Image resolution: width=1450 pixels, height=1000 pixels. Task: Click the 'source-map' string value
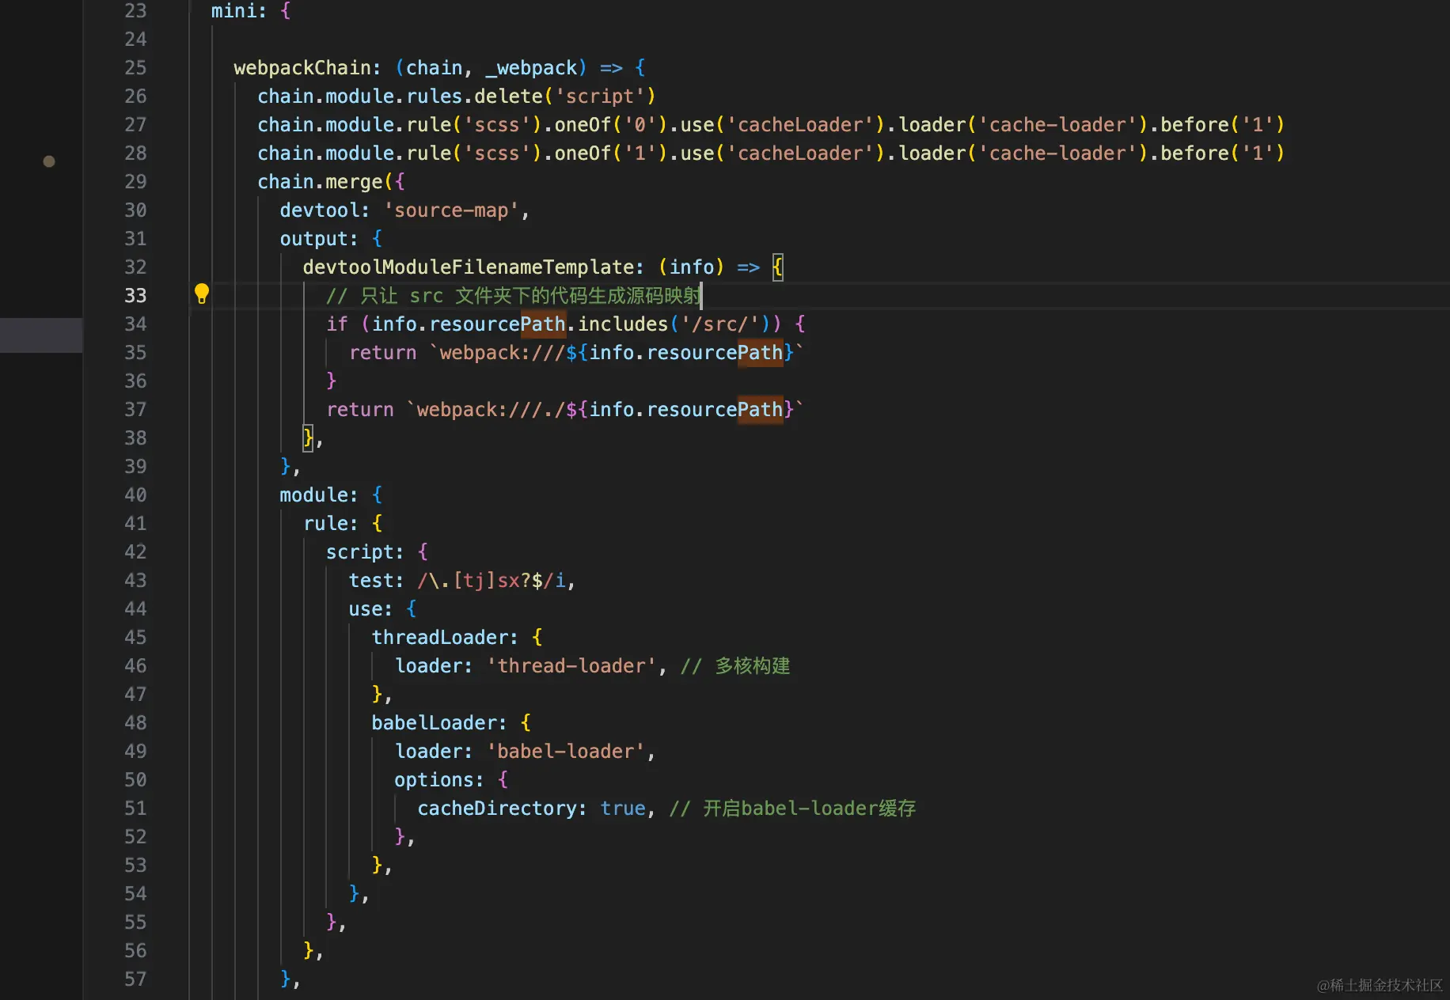pyautogui.click(x=451, y=210)
